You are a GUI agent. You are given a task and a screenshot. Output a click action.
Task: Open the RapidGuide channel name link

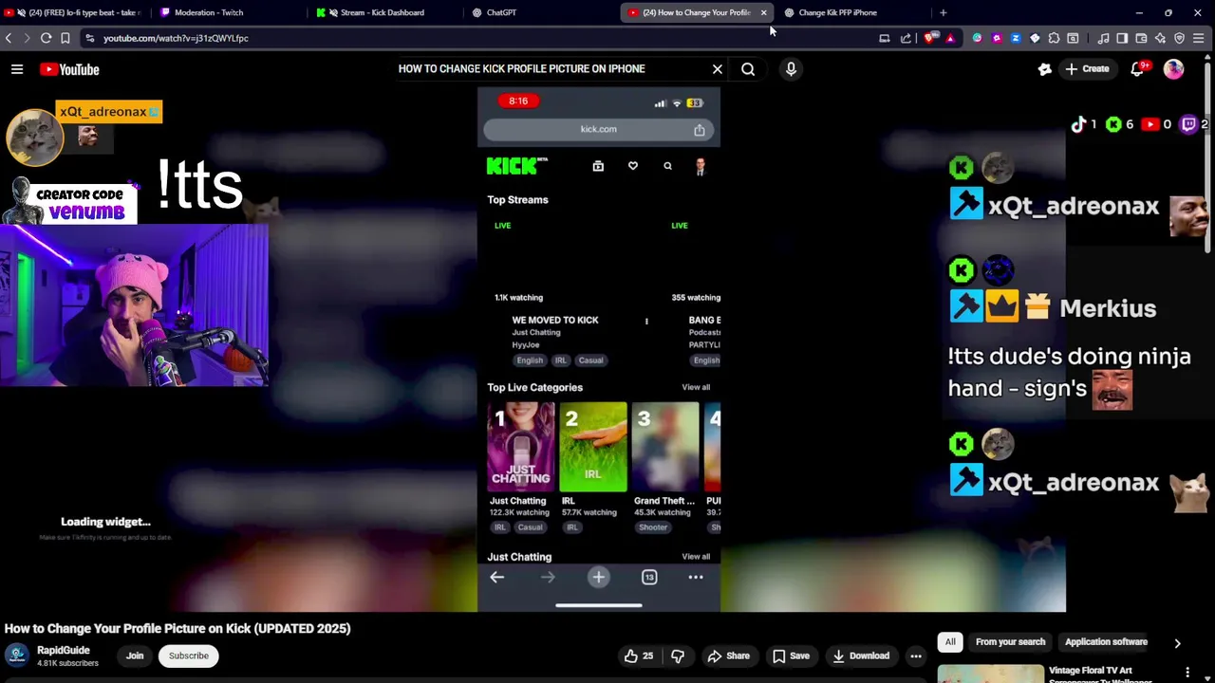tap(64, 651)
